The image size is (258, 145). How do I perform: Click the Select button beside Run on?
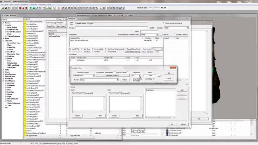tap(125, 80)
